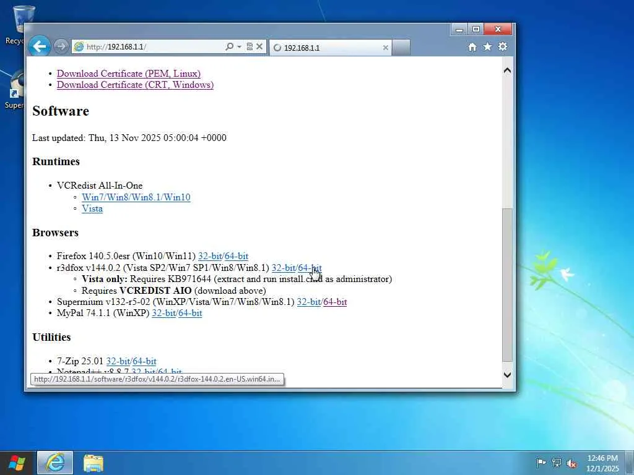This screenshot has width=634, height=475.
Task: Download Certificate (CRT, Windows) link
Action: [135, 85]
